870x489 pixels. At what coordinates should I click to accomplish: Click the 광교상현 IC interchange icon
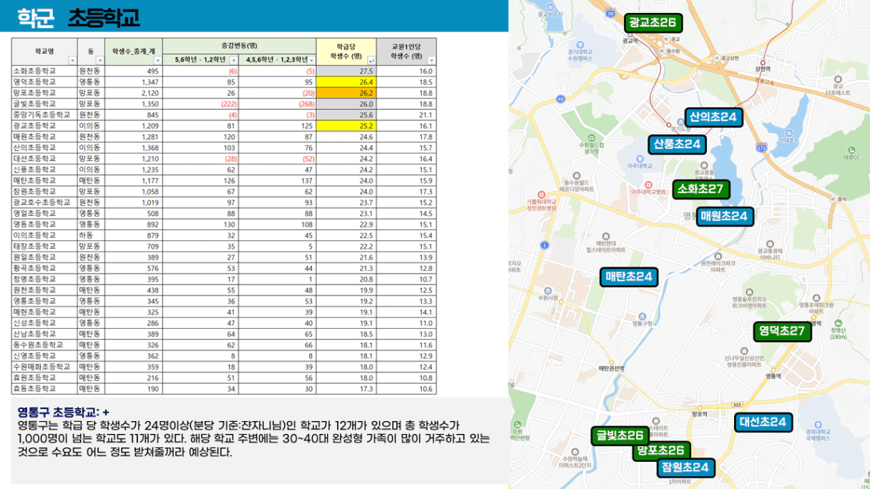tap(718, 58)
